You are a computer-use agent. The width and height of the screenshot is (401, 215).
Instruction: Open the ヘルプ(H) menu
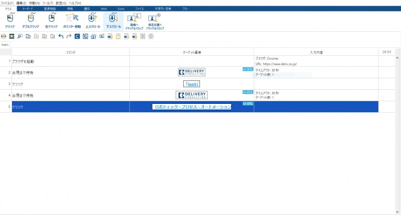pyautogui.click(x=75, y=3)
